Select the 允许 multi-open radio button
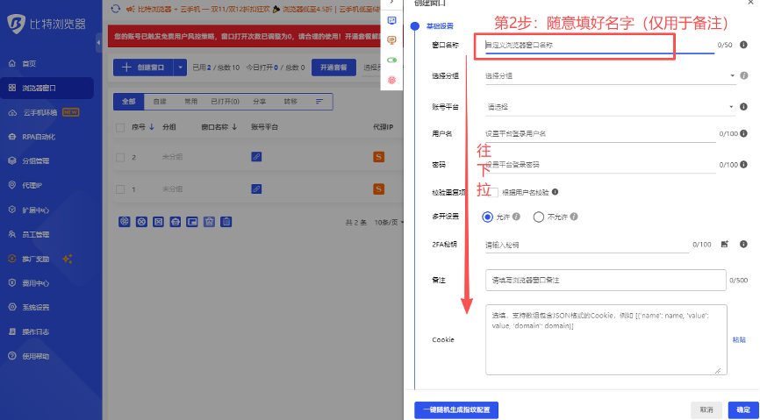The width and height of the screenshot is (760, 420). pos(488,217)
